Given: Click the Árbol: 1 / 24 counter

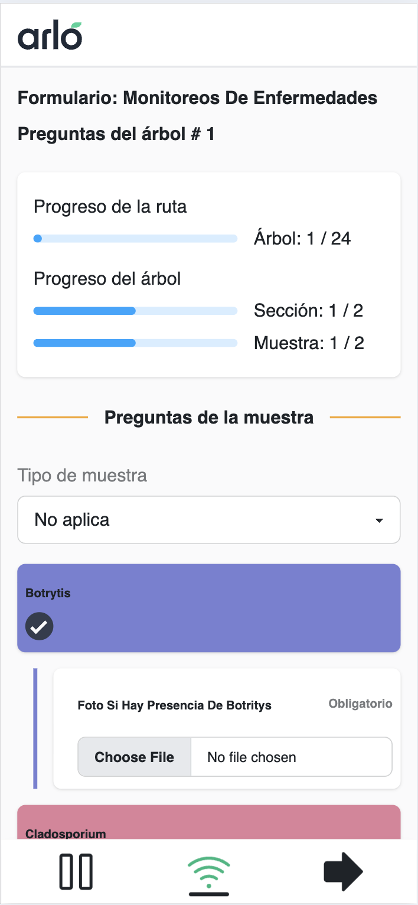Looking at the screenshot, I should [302, 239].
